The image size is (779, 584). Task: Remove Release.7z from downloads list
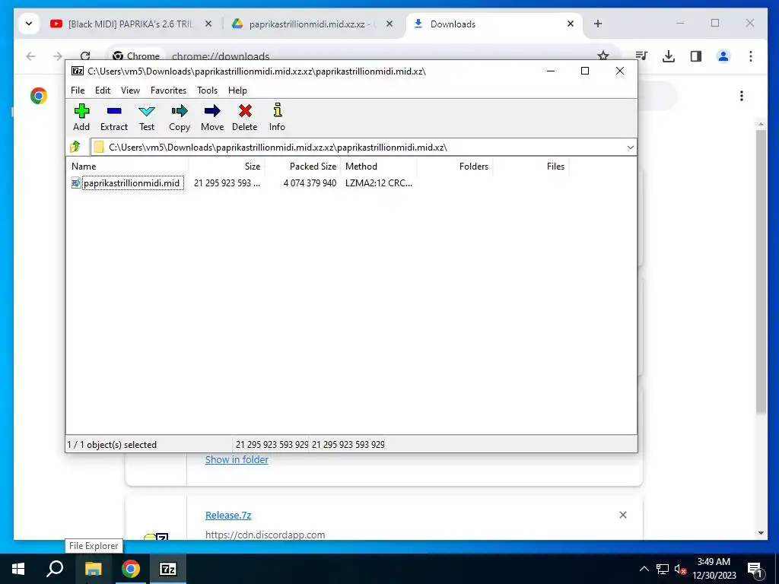coord(623,515)
